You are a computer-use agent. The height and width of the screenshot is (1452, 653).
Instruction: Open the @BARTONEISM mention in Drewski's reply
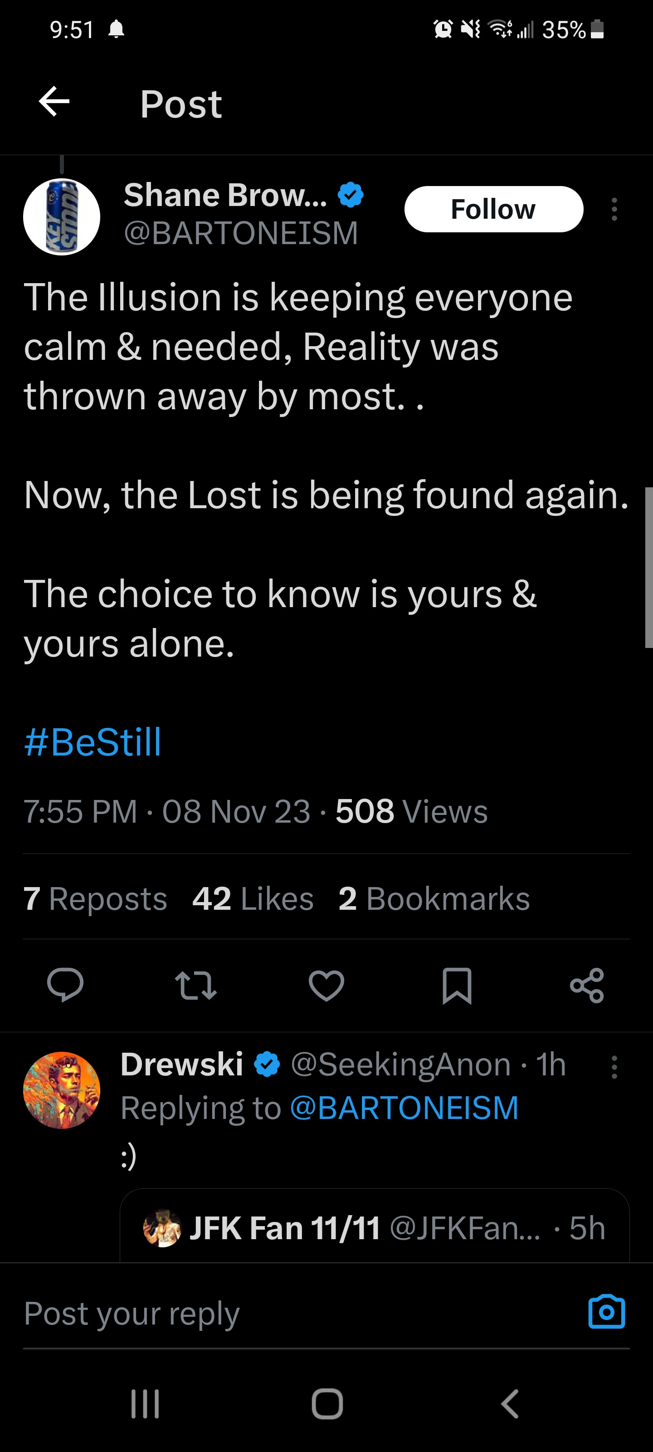point(404,1108)
